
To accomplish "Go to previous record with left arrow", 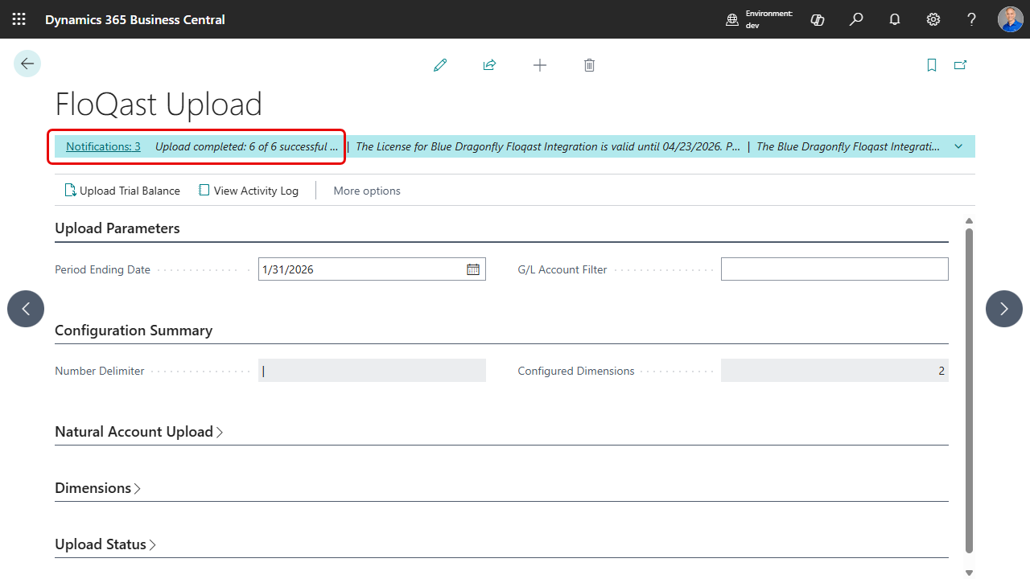I will 26,309.
